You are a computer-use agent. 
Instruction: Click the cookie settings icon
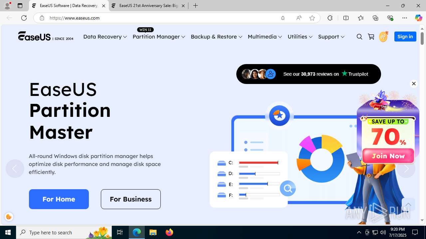[x=9, y=217]
